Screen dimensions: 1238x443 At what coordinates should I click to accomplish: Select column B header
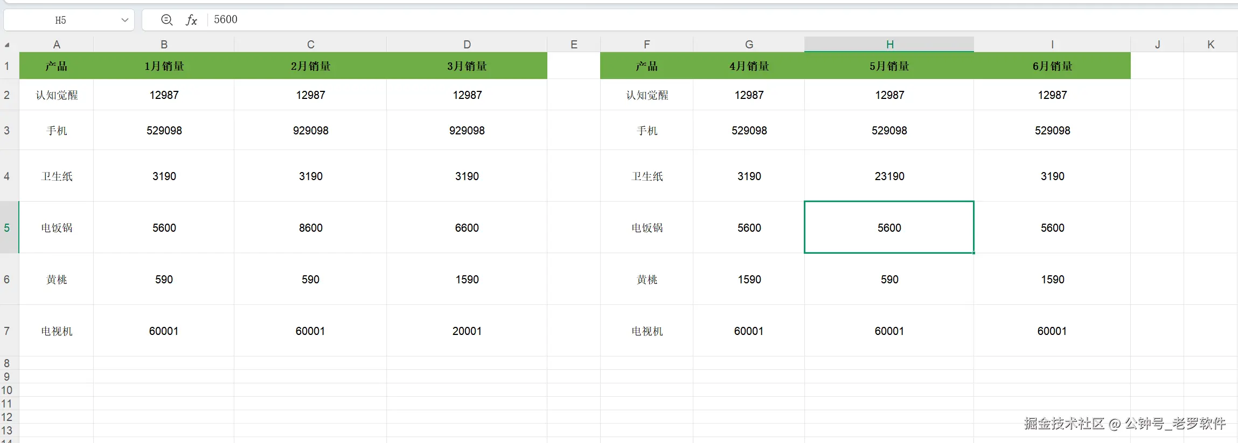164,45
